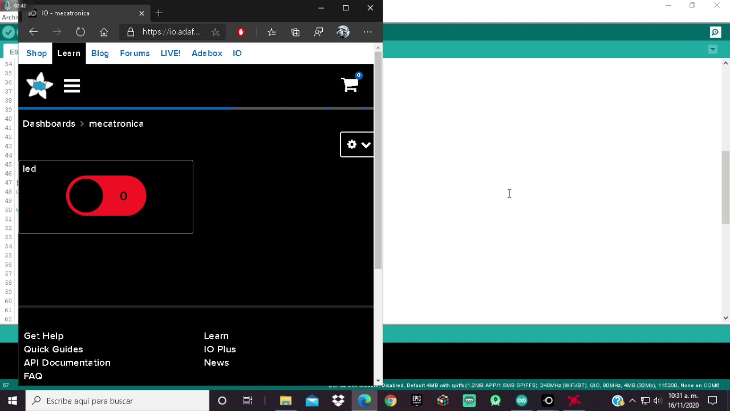The height and width of the screenshot is (411, 730).
Task: Go to browser home page
Action: 104,32
